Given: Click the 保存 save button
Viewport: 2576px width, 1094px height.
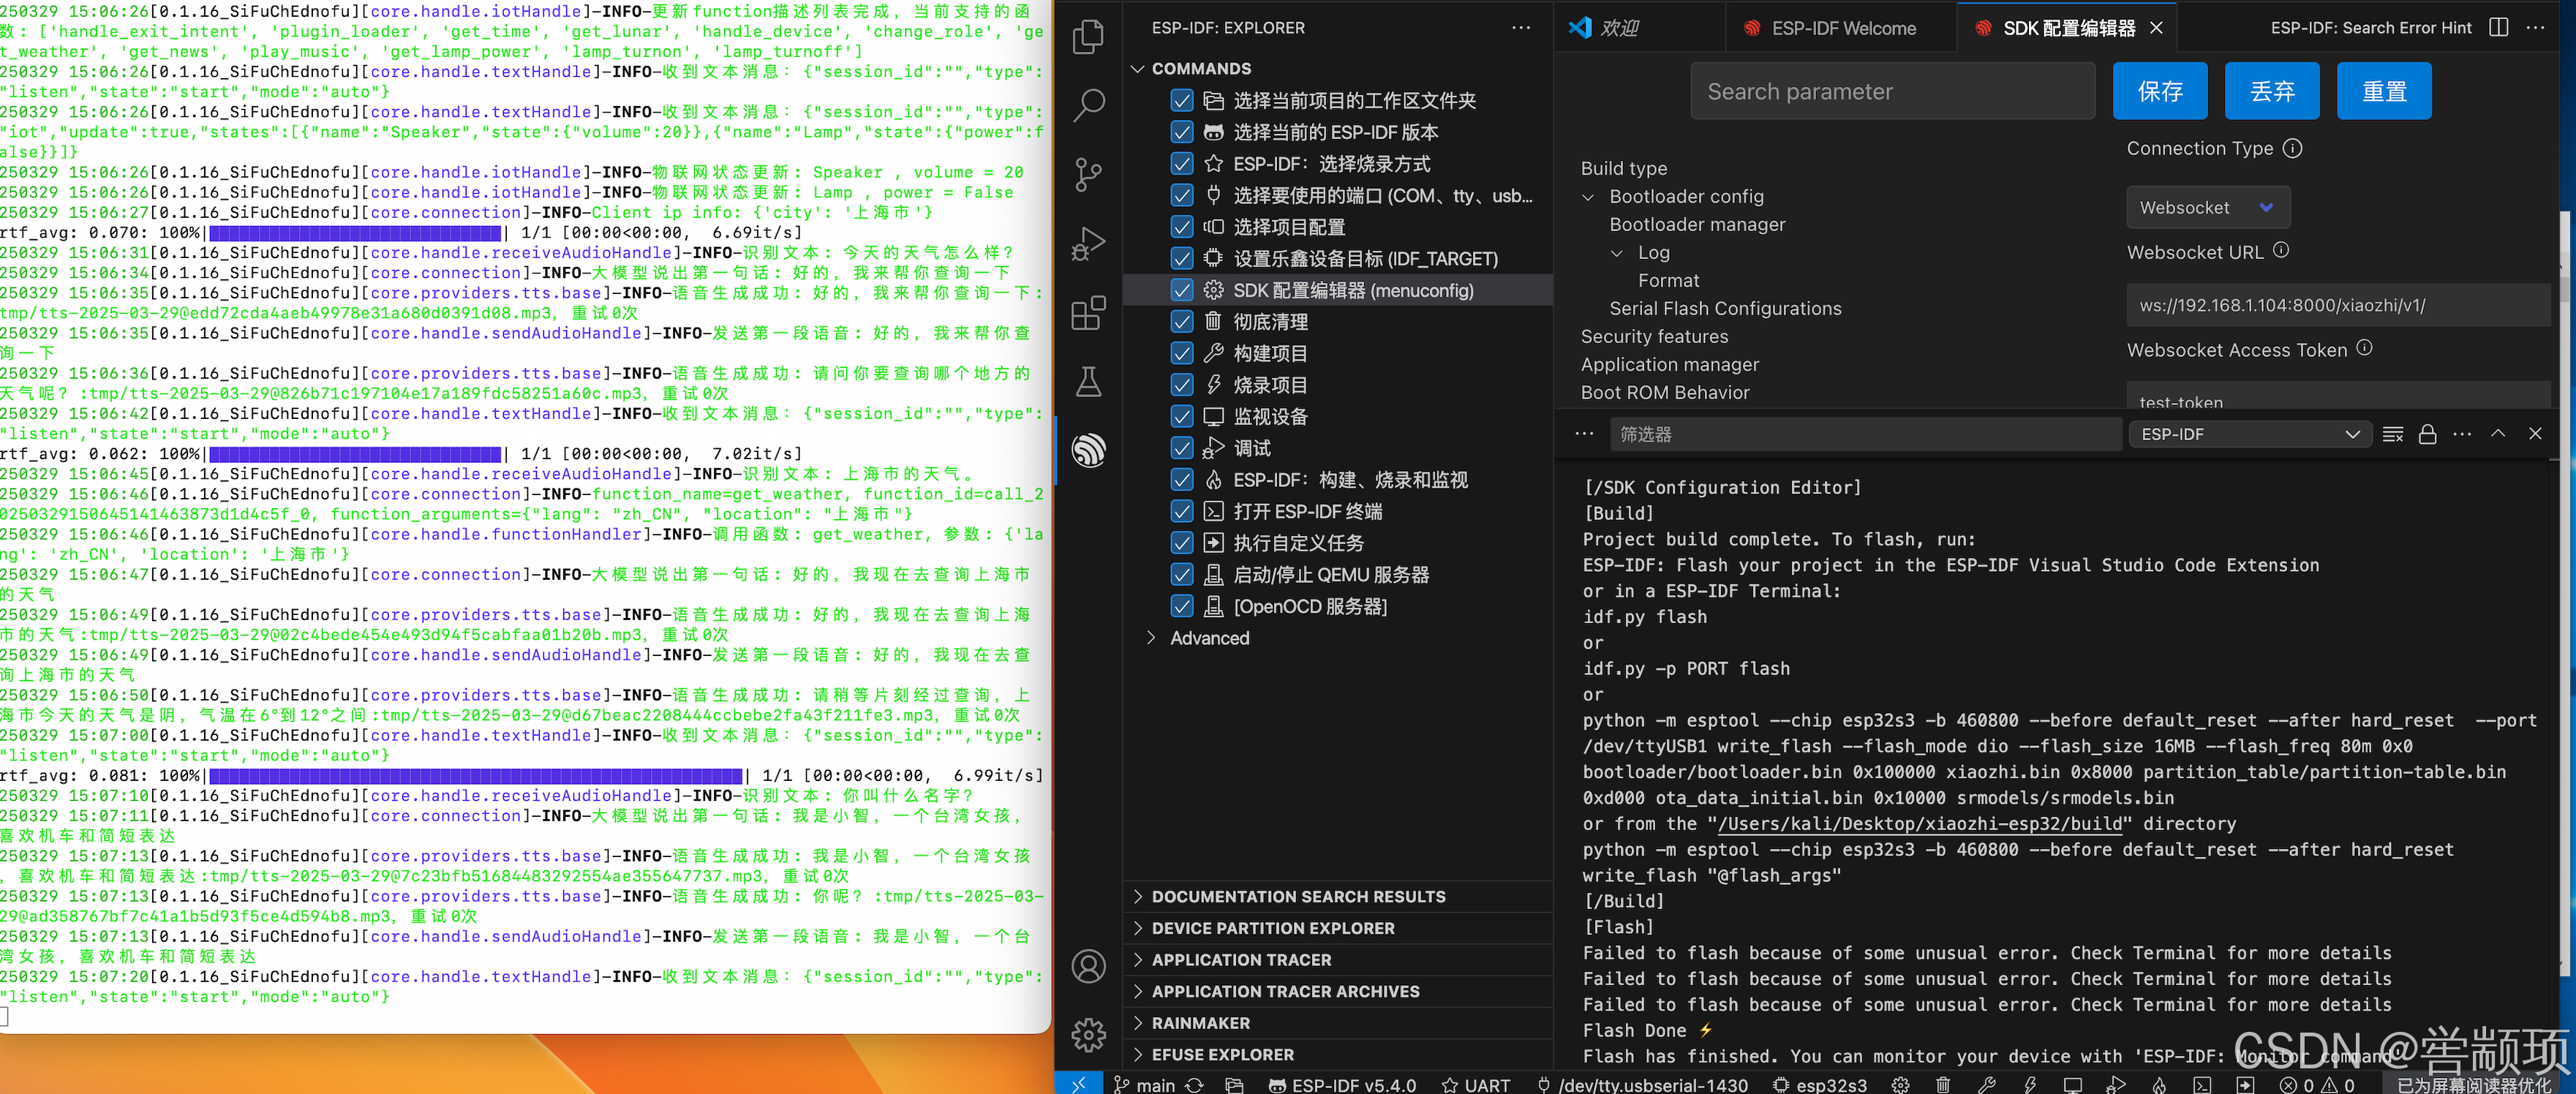Looking at the screenshot, I should tap(2160, 91).
